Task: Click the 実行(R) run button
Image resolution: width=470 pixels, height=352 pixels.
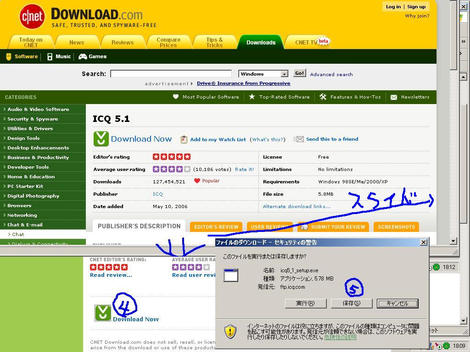Action: point(305,303)
